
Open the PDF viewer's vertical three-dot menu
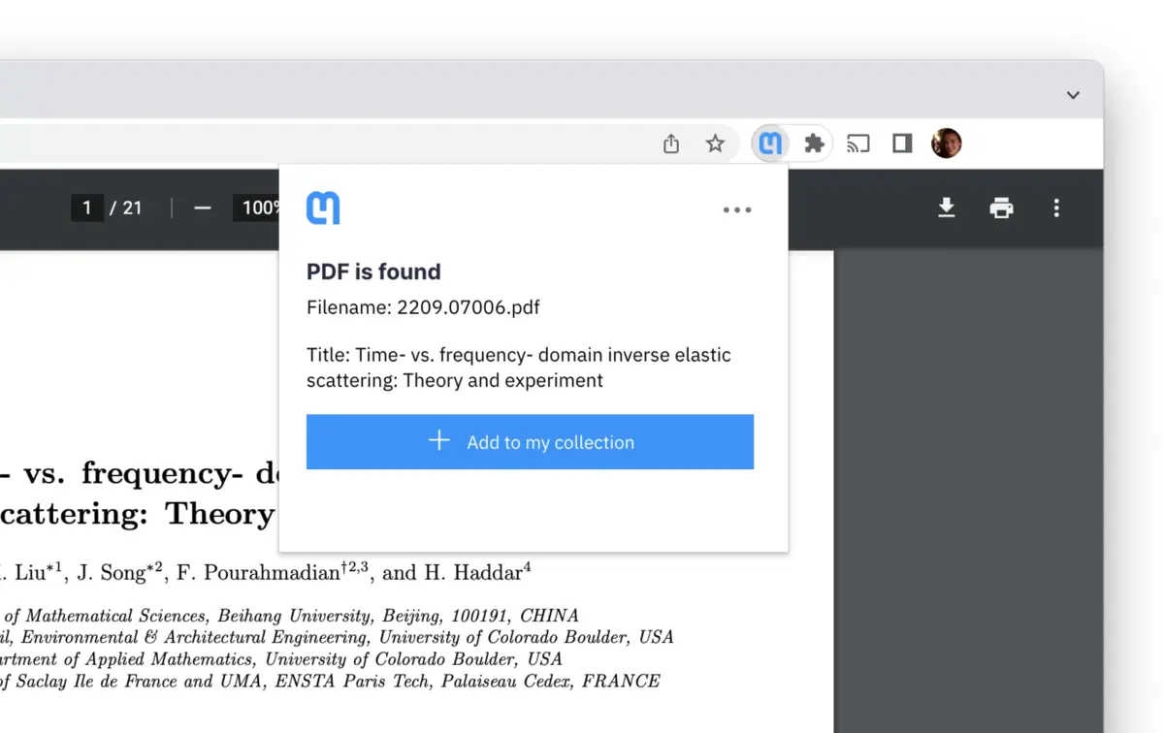pyautogui.click(x=1055, y=208)
